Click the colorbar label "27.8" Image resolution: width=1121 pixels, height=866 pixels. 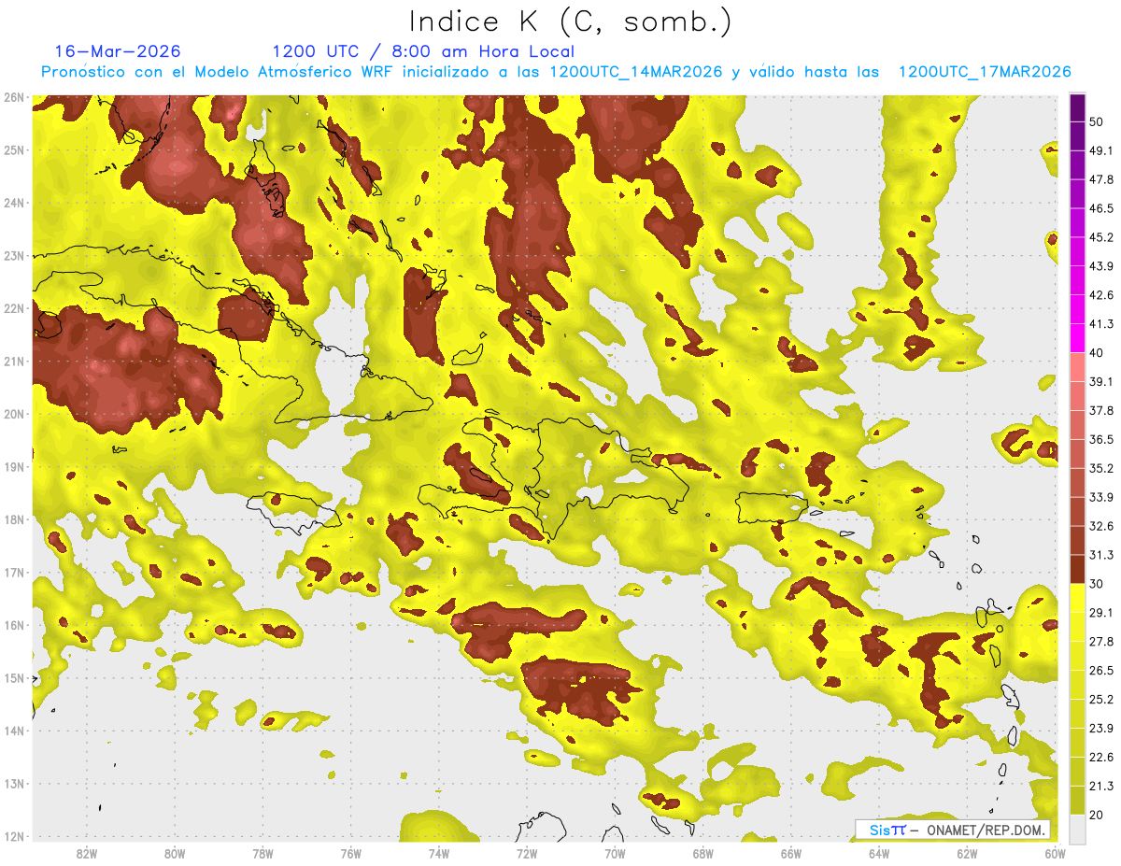[x=1101, y=641]
